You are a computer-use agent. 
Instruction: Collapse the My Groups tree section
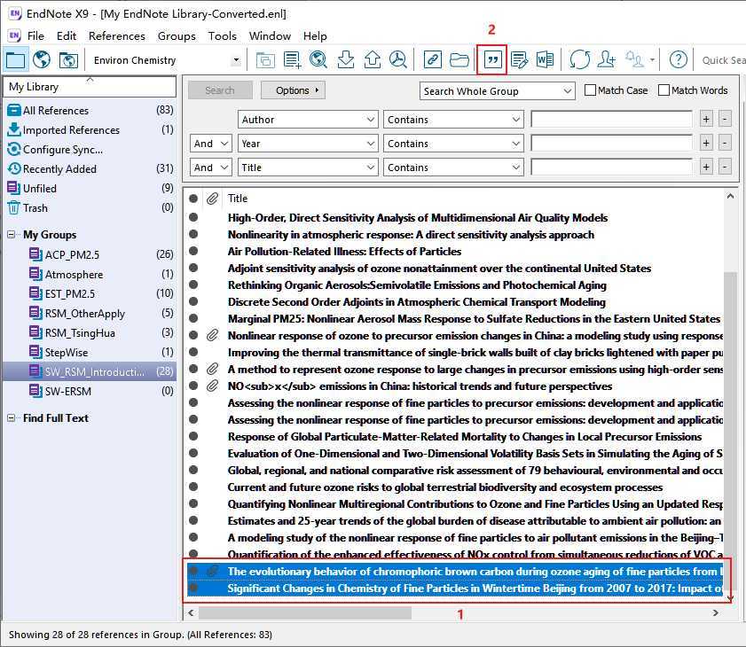coord(11,234)
